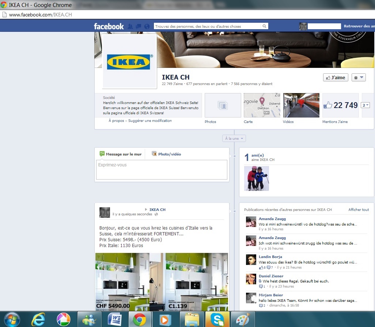The image size is (375, 327).
Task: Open the Vidéos tile with train
Action: click(x=301, y=105)
